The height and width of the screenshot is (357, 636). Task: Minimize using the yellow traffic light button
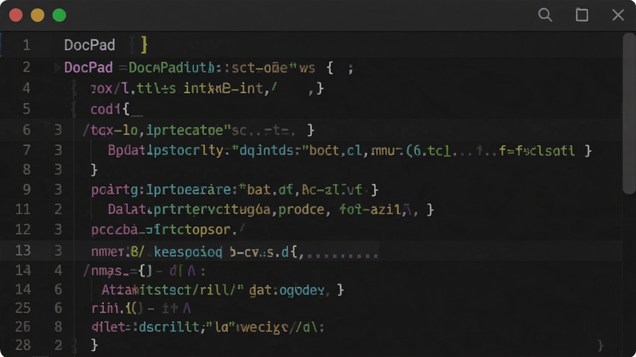click(37, 15)
